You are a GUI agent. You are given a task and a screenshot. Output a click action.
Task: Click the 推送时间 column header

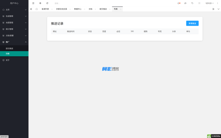(x=71, y=31)
